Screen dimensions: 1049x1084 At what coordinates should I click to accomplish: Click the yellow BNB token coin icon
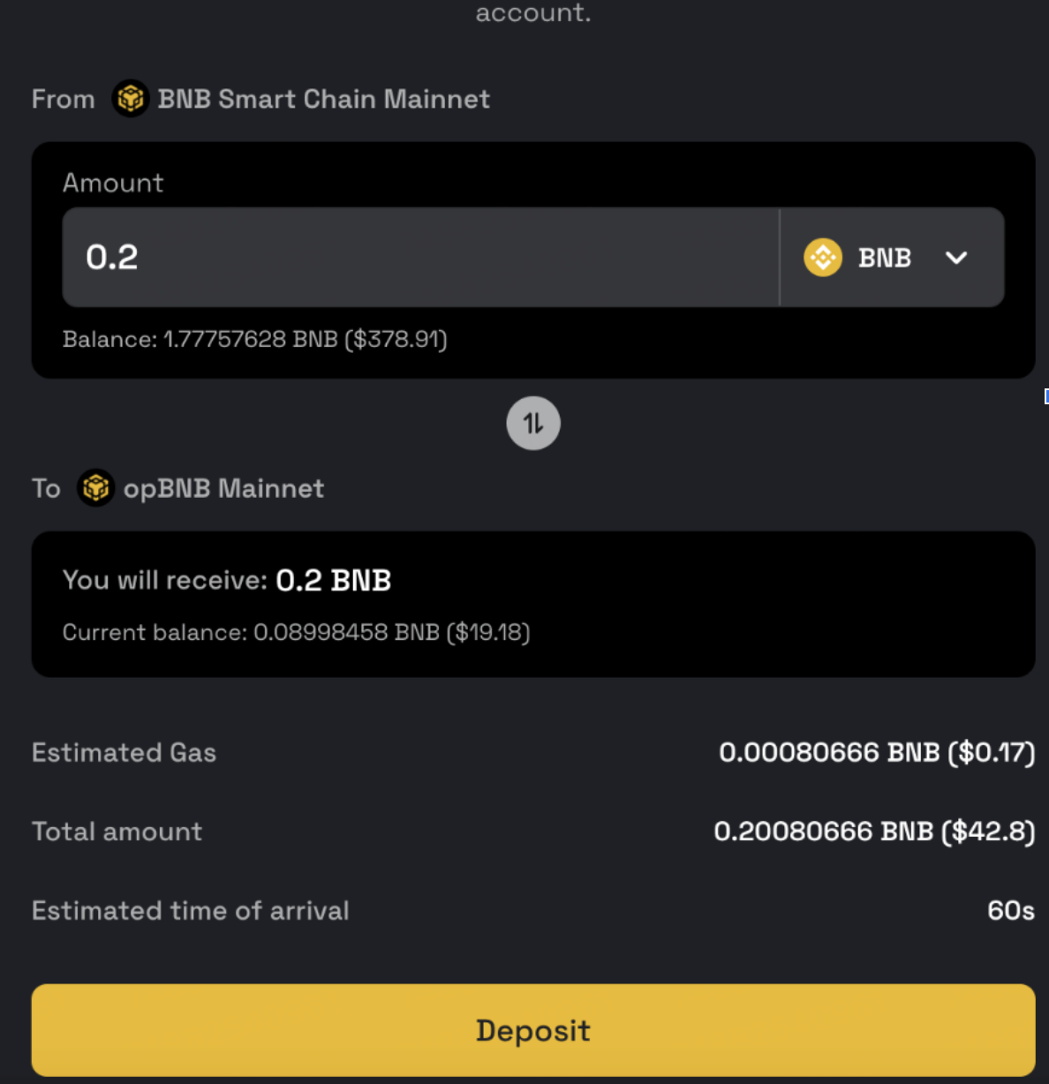pyautogui.click(x=823, y=258)
